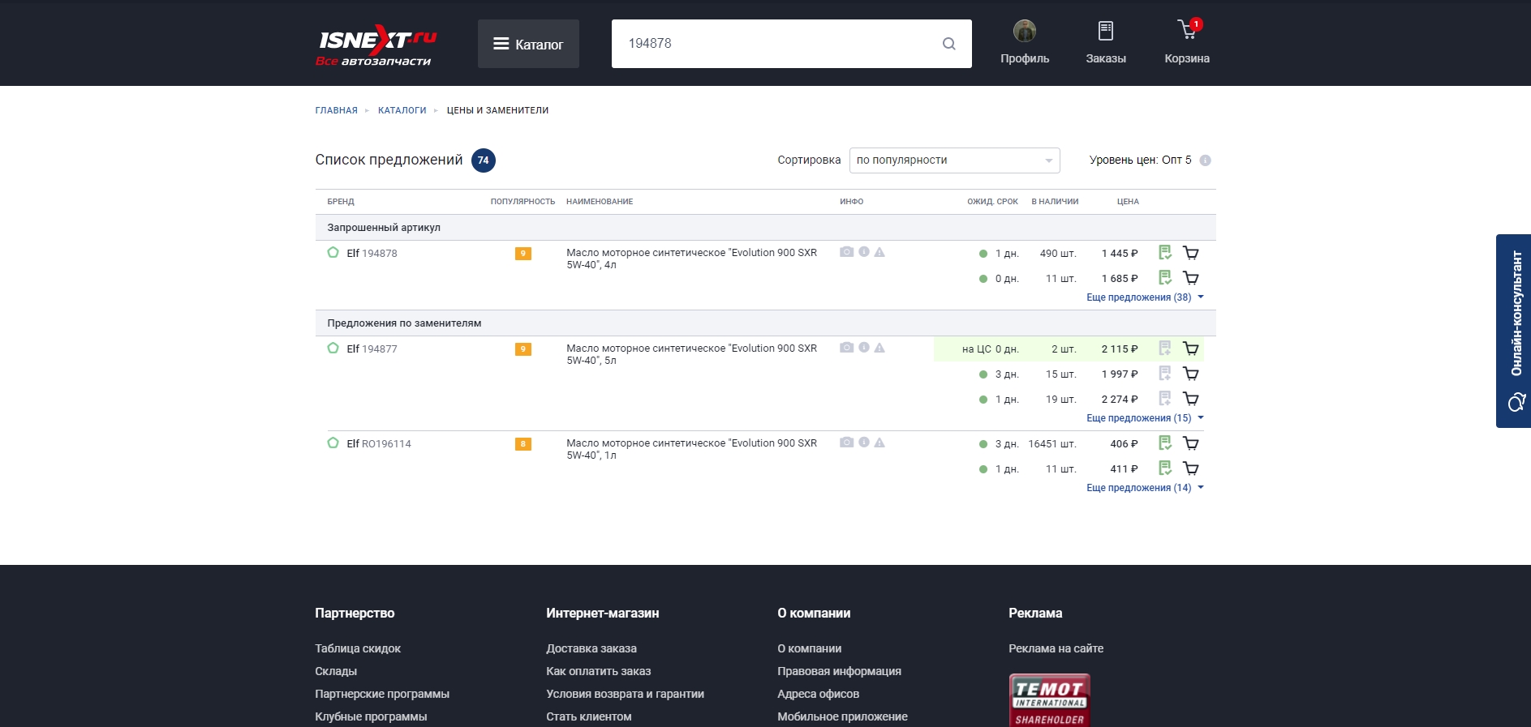Toggle pentagon marker for Elf RO196114
This screenshot has height=727, width=1531.
[333, 443]
